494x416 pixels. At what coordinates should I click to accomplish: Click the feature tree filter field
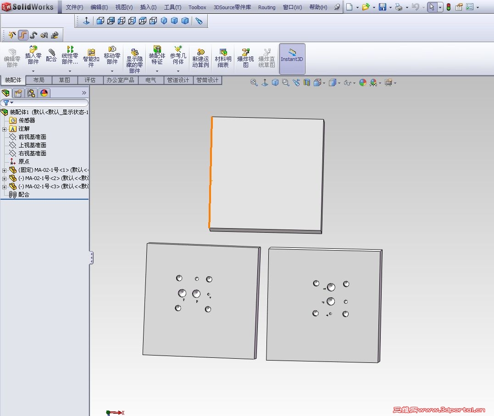(44, 103)
